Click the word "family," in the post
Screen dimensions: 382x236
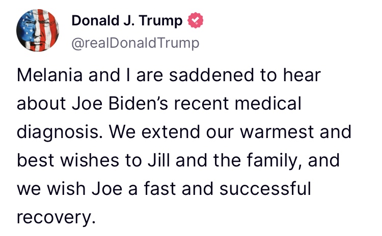275,161
